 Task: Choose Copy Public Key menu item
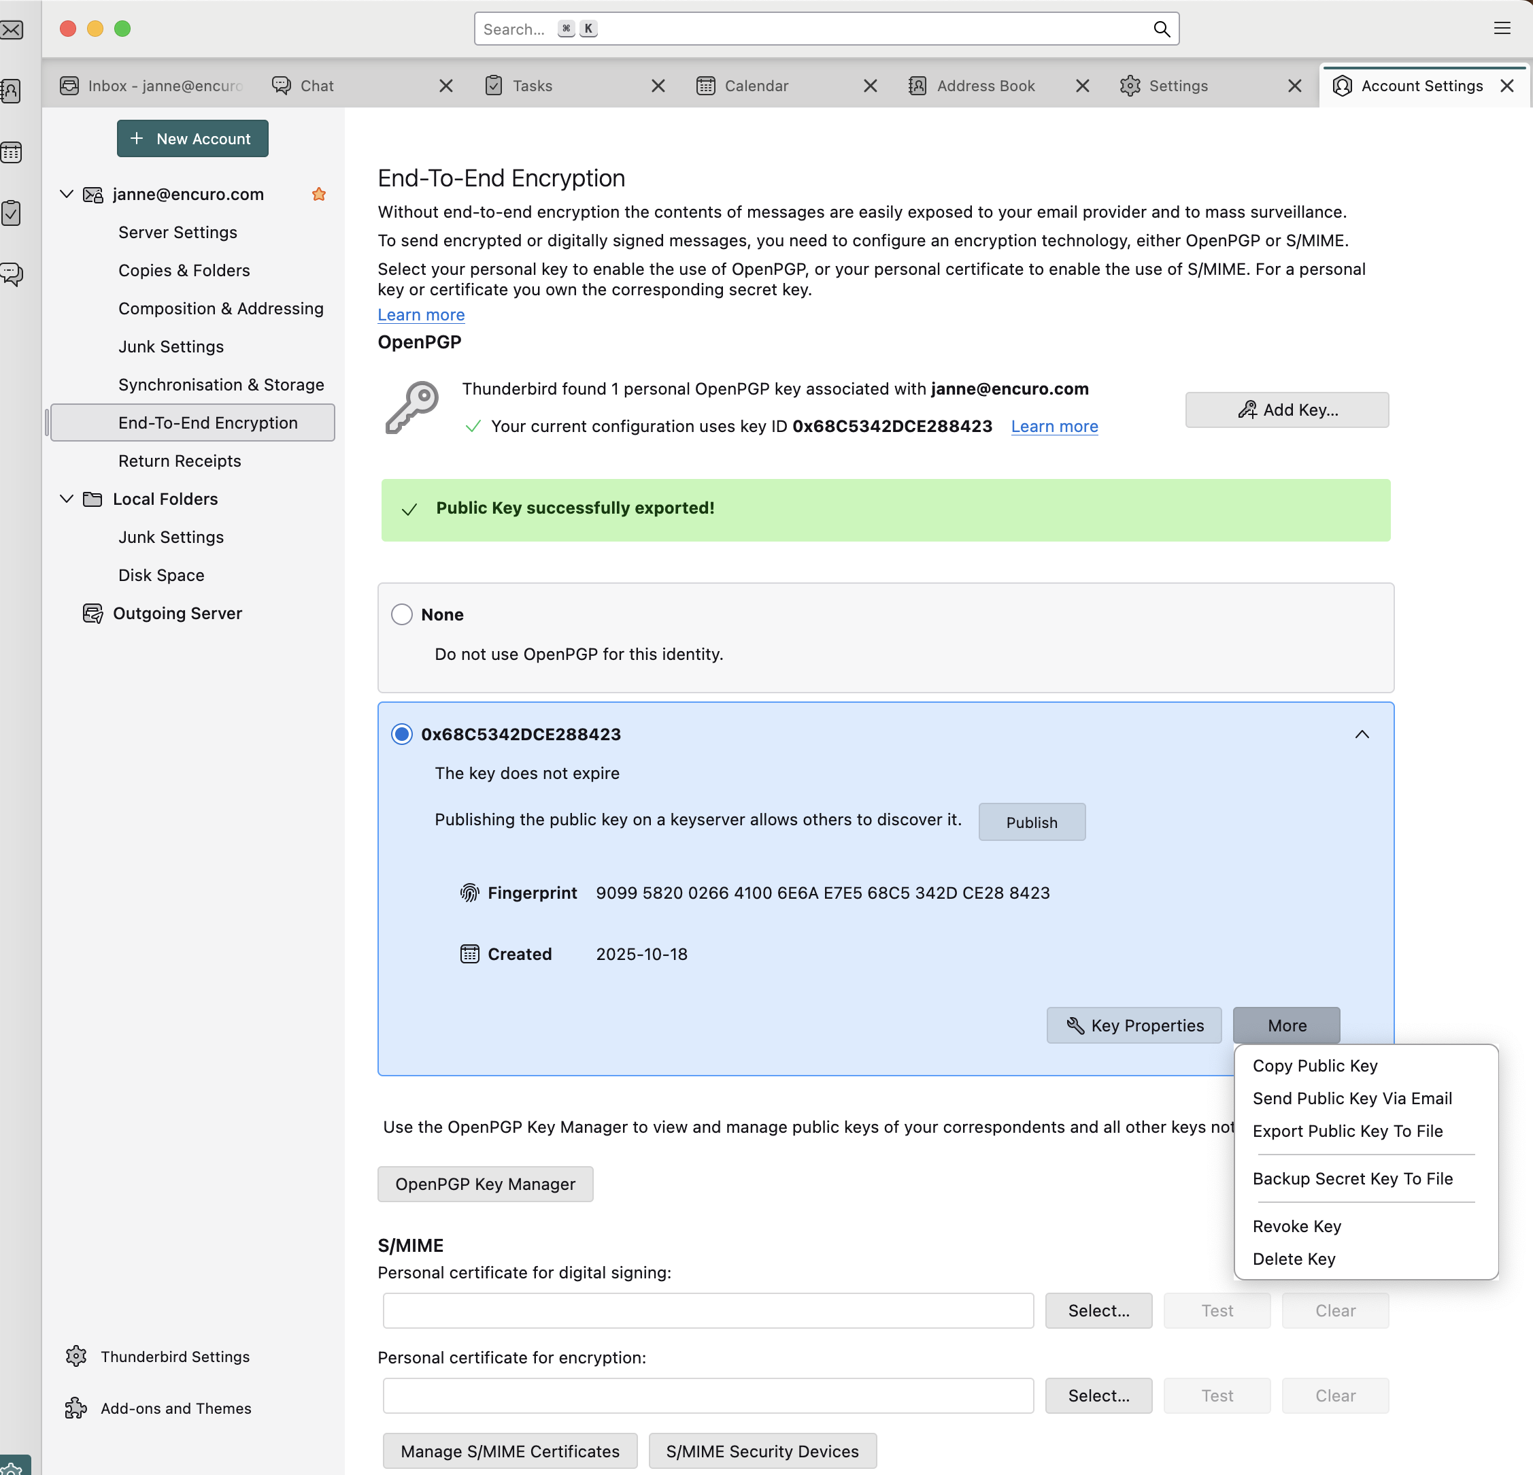(1366, 1065)
